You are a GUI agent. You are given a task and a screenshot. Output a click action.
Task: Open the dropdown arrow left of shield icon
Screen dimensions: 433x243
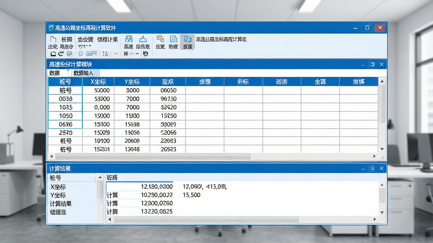[137, 54]
